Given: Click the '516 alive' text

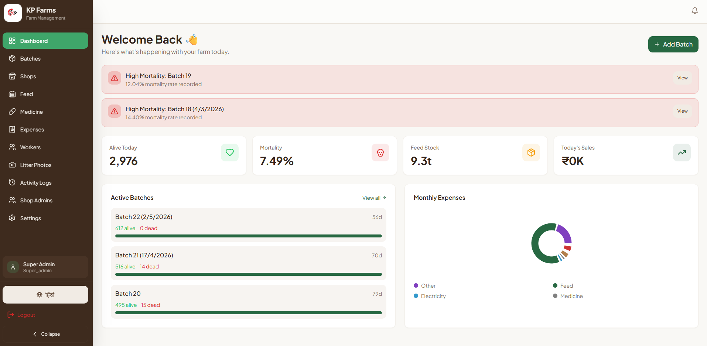Looking at the screenshot, I should (125, 267).
